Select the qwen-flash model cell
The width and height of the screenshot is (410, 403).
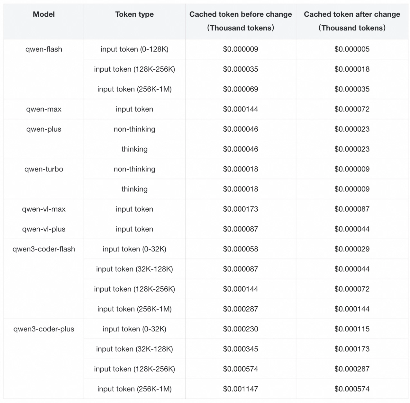pos(44,49)
